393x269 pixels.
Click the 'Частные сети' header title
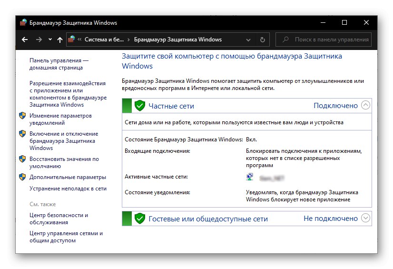tap(171, 106)
